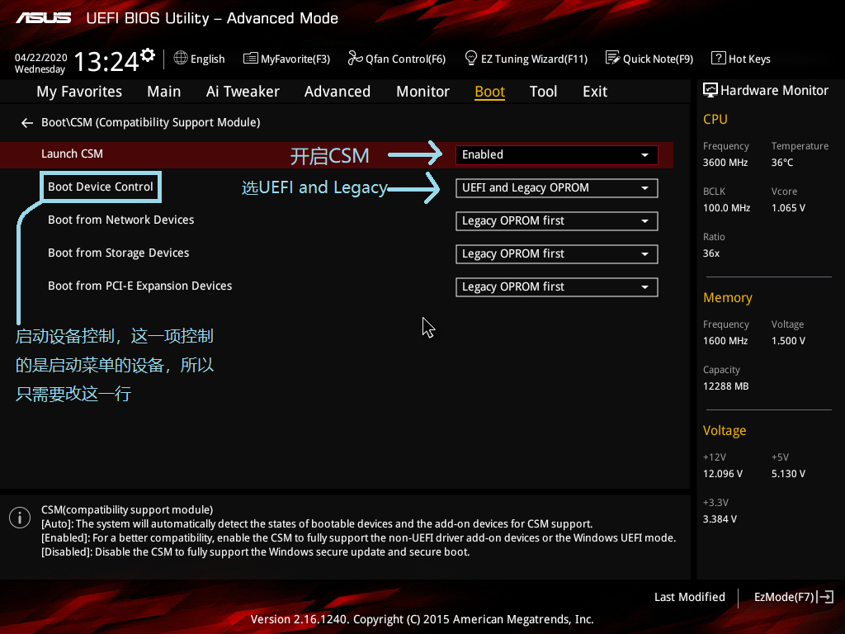This screenshot has width=845, height=634.
Task: Click the 13:24 clock display
Action: click(x=106, y=61)
